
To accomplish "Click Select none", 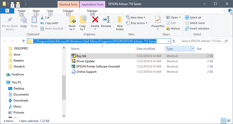I will [x=195, y=23].
